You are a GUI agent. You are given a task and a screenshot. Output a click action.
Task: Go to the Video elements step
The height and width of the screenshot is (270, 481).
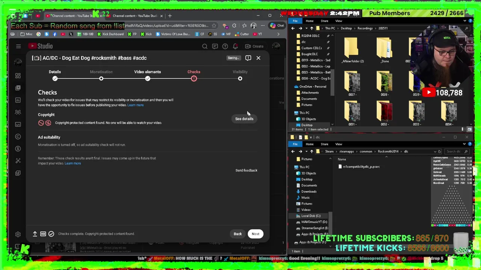[147, 75]
